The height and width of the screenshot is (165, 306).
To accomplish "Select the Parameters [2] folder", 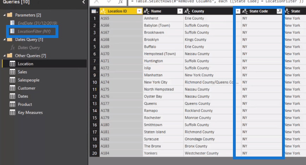I will click(x=28, y=15).
